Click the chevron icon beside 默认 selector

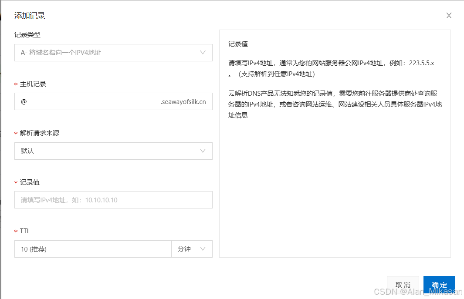click(203, 151)
